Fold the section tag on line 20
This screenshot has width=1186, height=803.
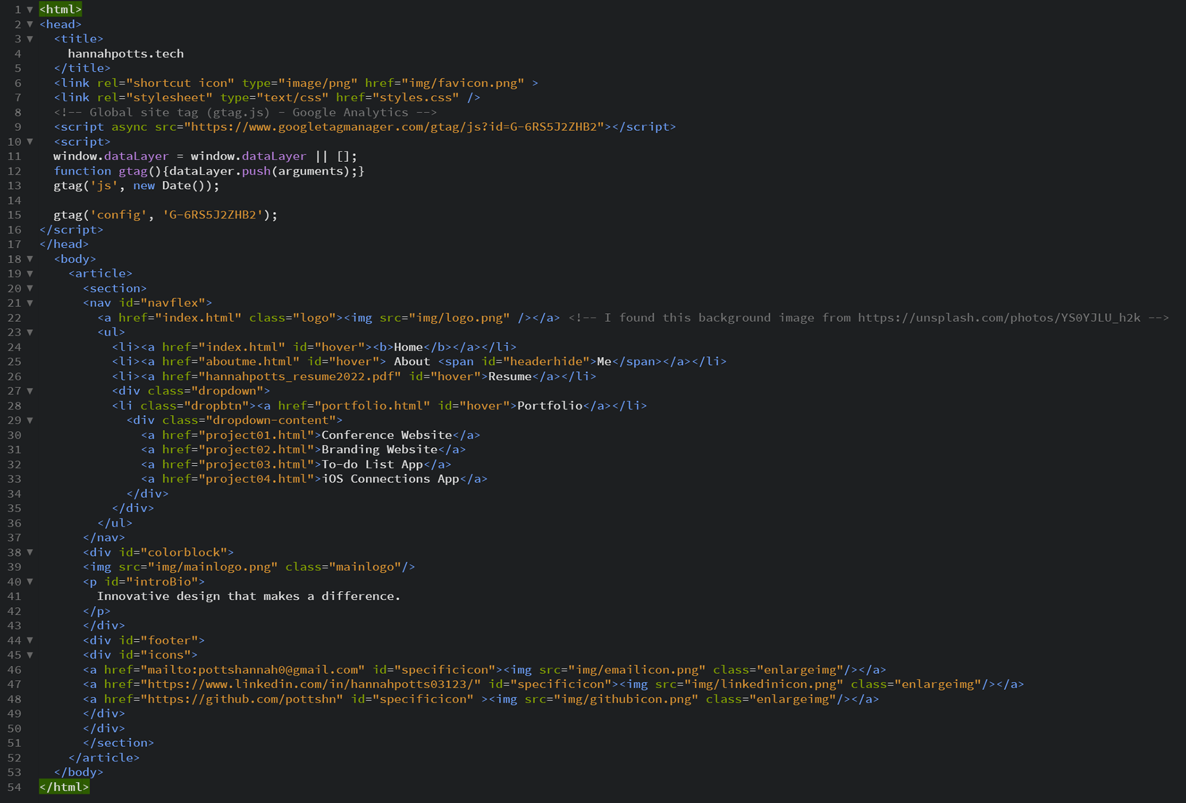coord(30,288)
